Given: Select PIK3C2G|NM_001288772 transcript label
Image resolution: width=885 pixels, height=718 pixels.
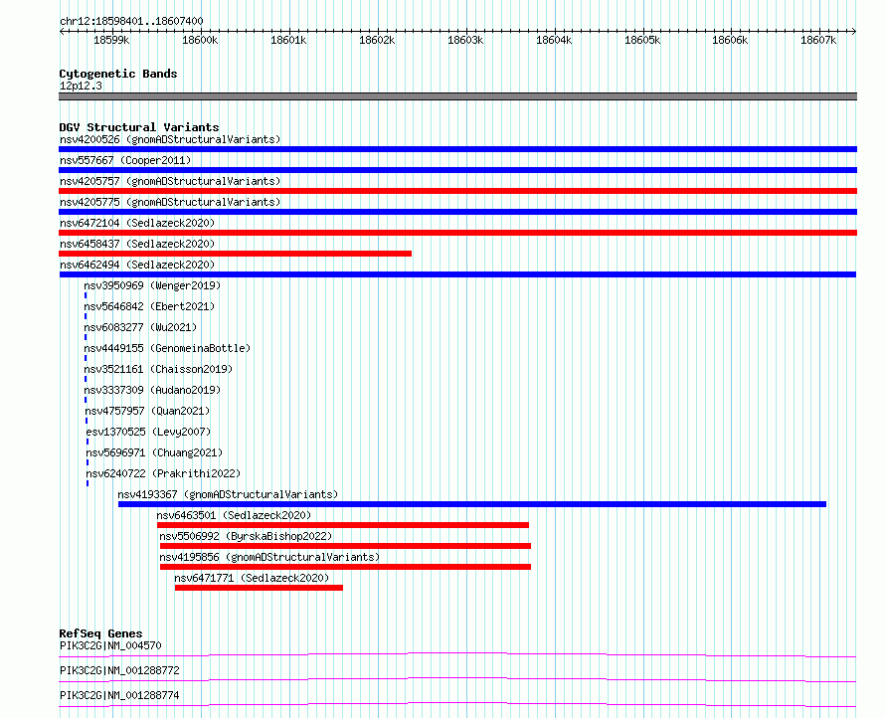Looking at the screenshot, I should coord(119,670).
